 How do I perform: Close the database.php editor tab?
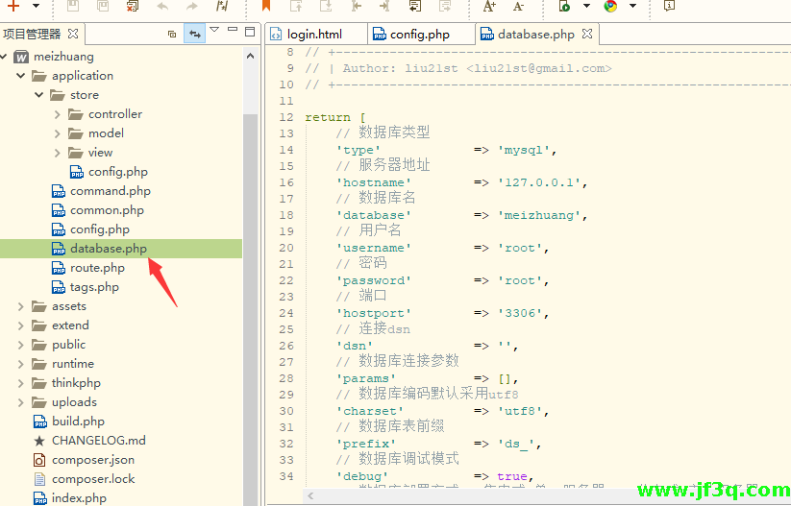[587, 34]
